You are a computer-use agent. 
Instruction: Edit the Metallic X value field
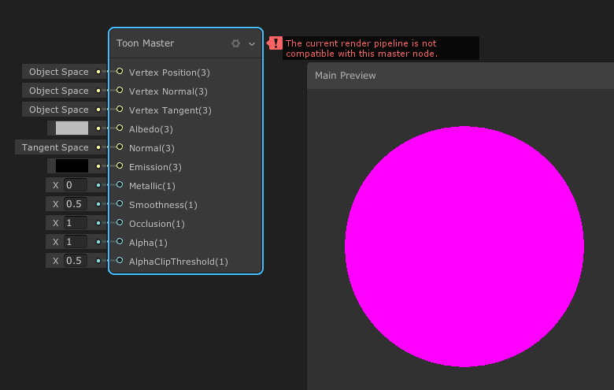(x=76, y=185)
